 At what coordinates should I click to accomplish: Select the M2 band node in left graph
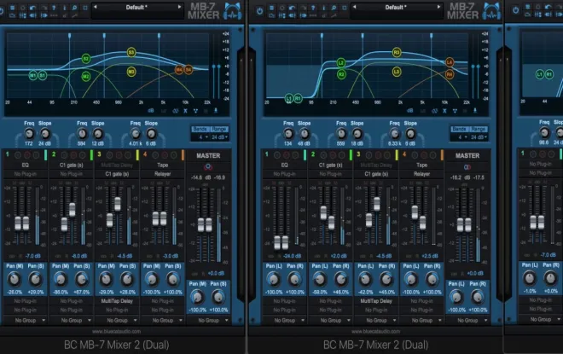[x=86, y=76]
